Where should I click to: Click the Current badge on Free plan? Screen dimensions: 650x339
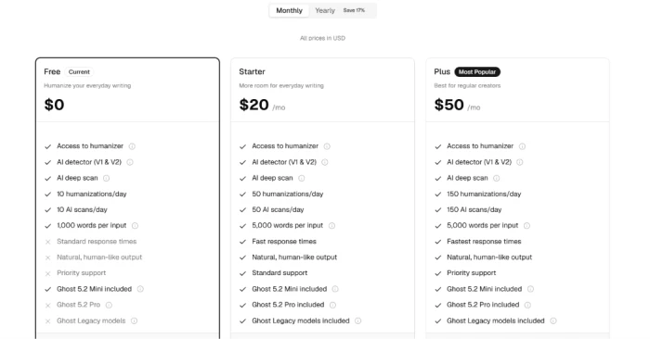pos(79,72)
